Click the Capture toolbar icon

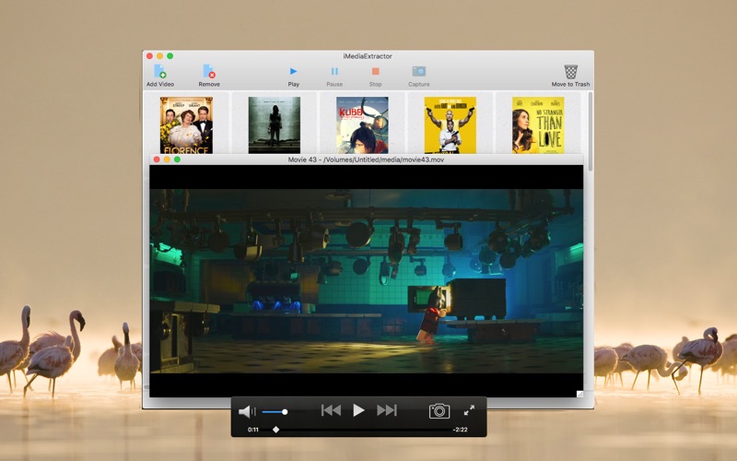(x=419, y=72)
